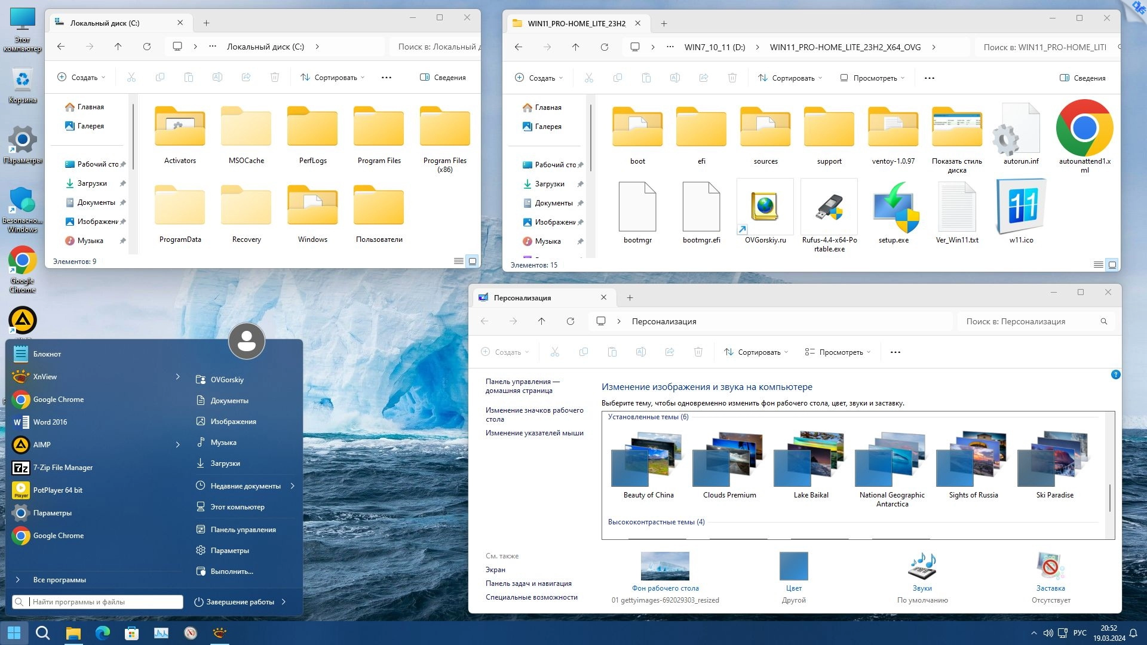Viewport: 1147px width, 645px height.
Task: Click the Sounds icon in Personalization
Action: (922, 567)
